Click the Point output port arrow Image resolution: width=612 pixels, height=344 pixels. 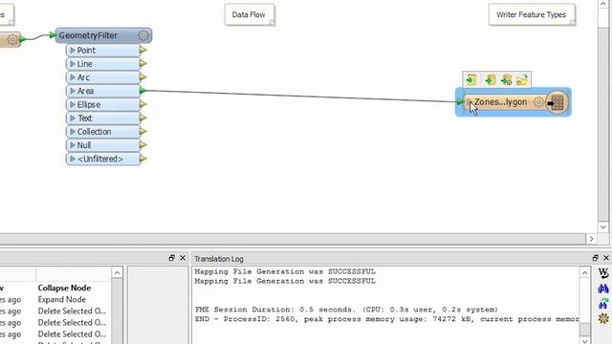142,50
